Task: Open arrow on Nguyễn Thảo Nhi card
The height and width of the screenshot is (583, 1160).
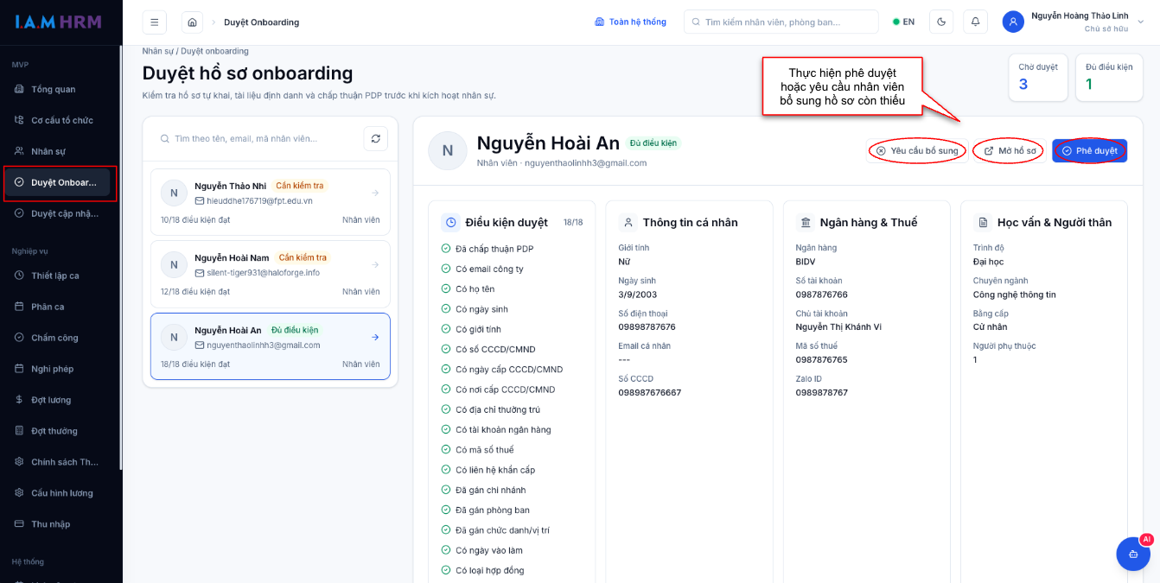Action: [375, 193]
